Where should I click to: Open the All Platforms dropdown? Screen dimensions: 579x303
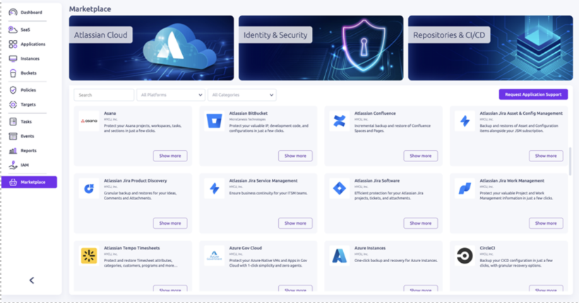coord(171,94)
